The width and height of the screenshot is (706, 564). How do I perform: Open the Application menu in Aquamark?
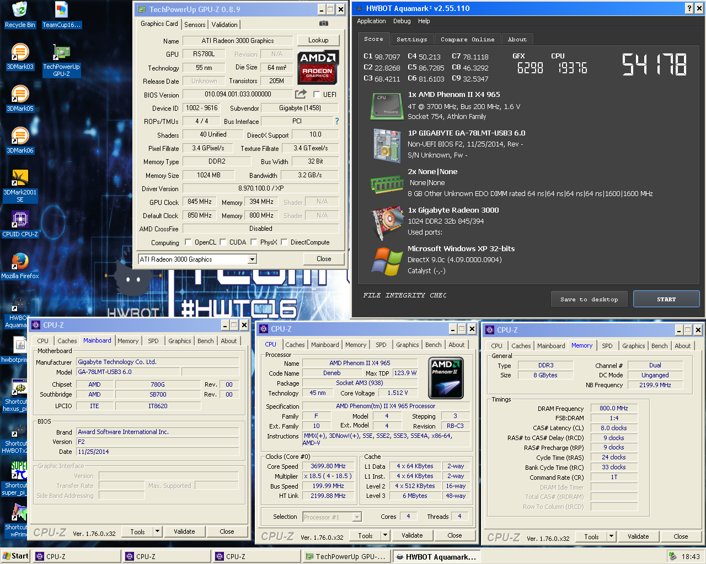click(371, 21)
